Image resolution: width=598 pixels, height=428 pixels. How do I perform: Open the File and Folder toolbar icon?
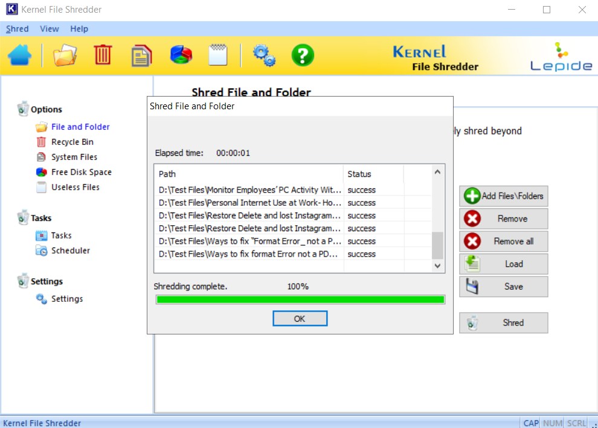click(x=65, y=56)
